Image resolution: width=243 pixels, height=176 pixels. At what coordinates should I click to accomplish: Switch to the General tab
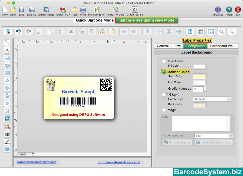click(163, 46)
